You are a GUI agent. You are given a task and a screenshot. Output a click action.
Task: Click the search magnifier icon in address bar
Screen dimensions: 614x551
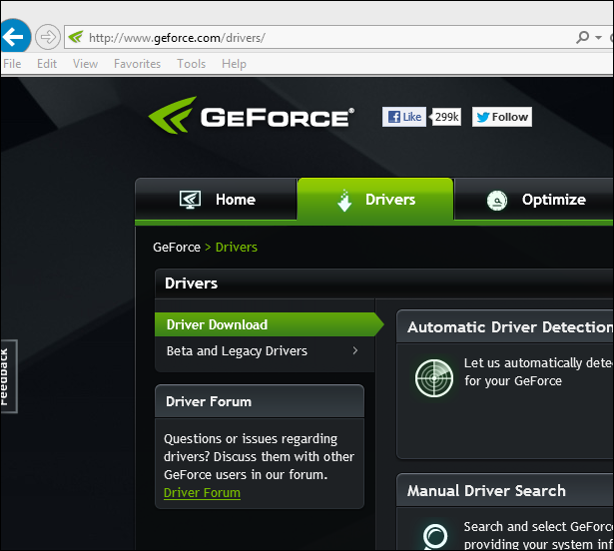[583, 37]
